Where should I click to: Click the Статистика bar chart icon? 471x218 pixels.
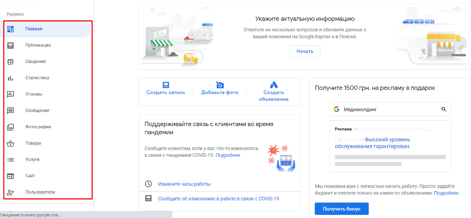pyautogui.click(x=10, y=78)
